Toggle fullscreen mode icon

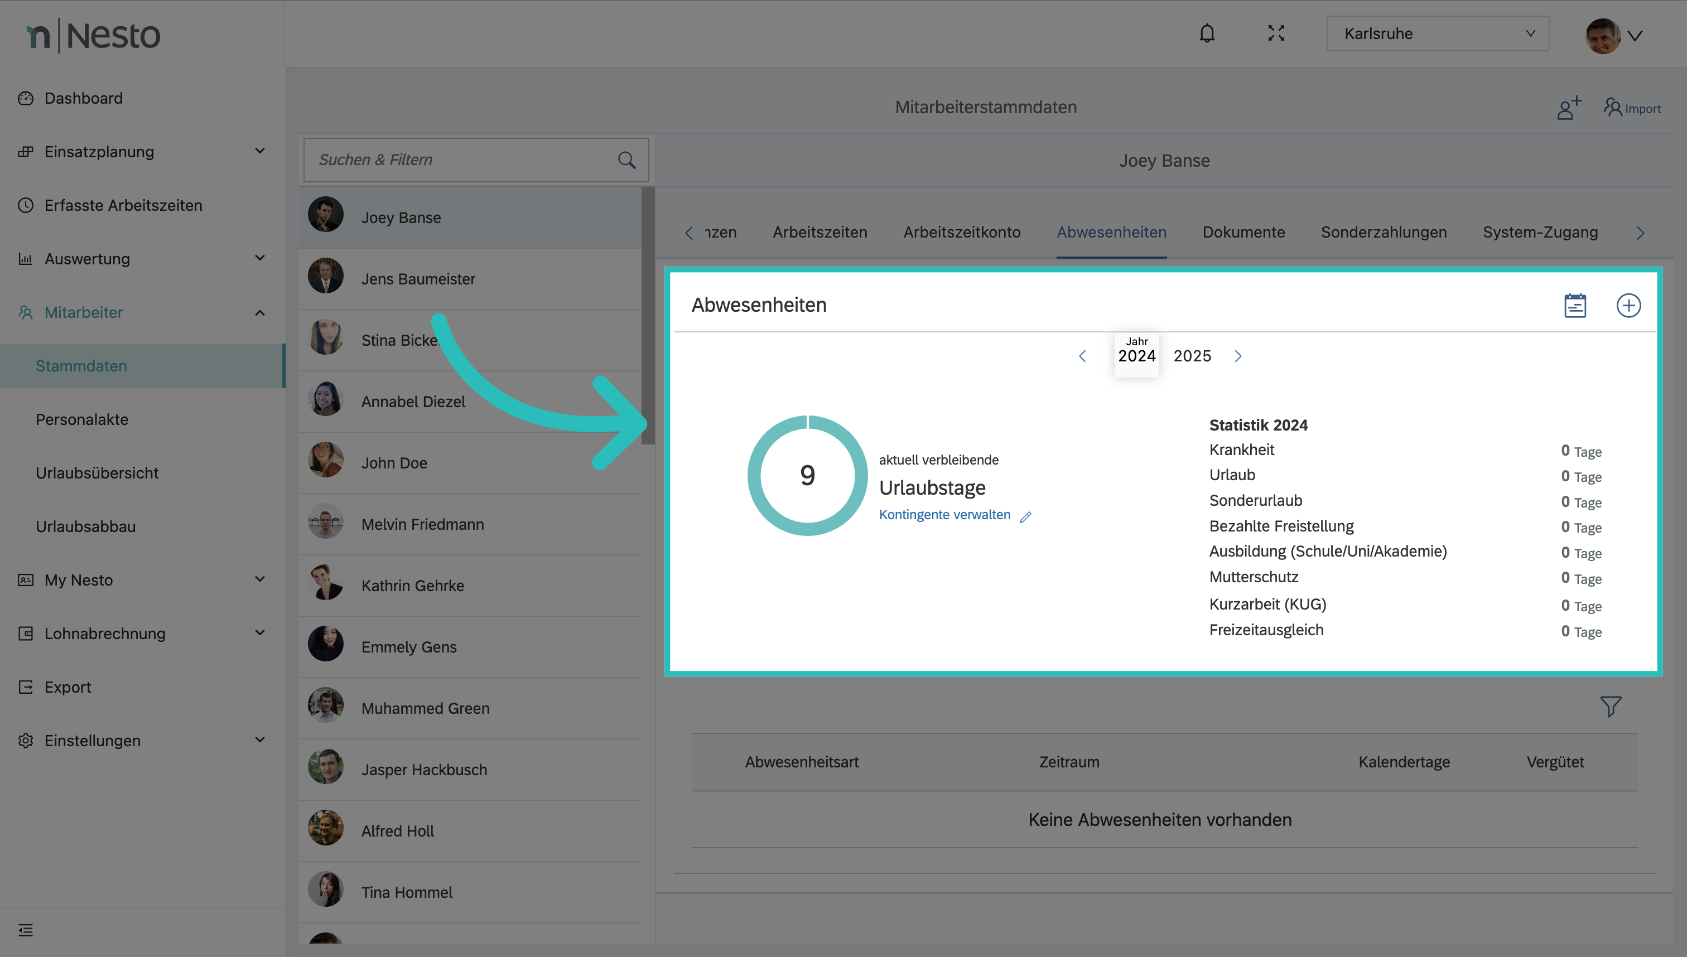(x=1276, y=33)
